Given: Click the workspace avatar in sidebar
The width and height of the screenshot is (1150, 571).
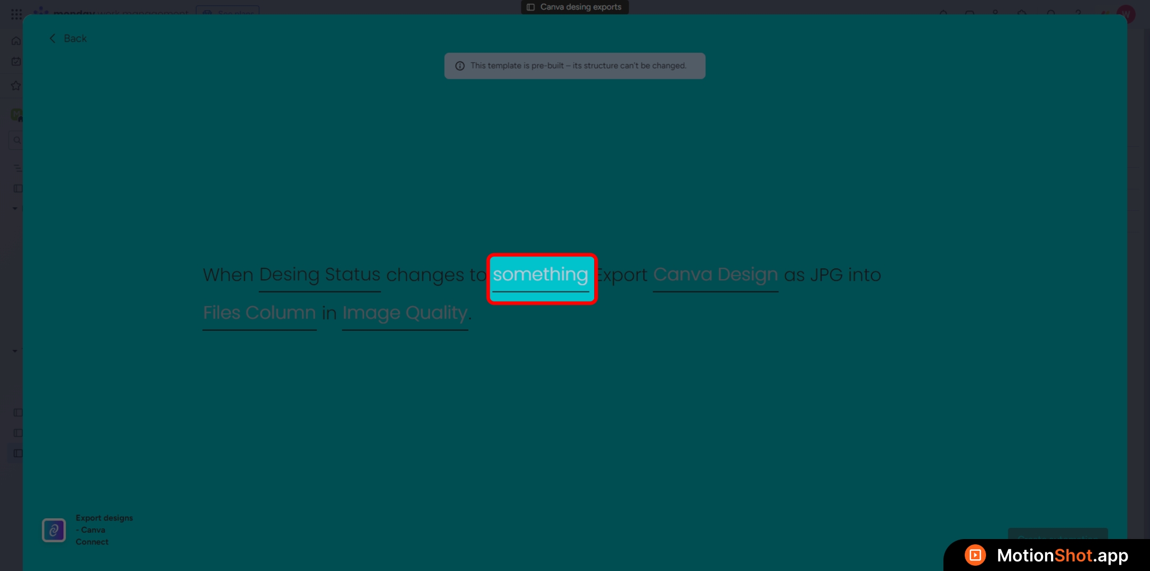Looking at the screenshot, I should coord(17,114).
